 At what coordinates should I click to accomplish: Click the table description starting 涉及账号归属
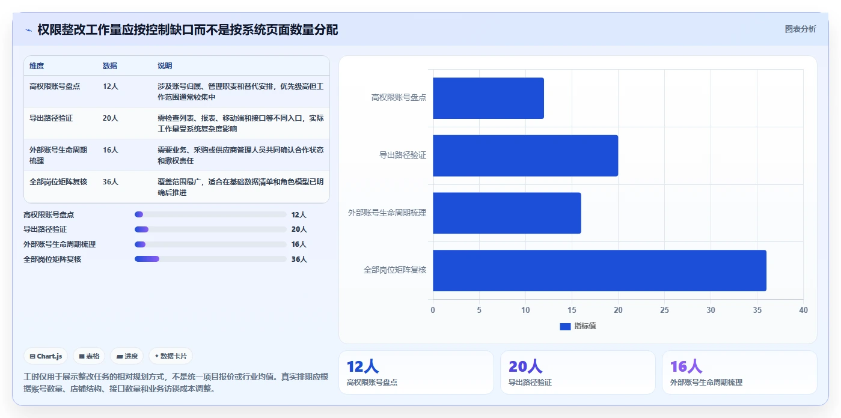(240, 91)
